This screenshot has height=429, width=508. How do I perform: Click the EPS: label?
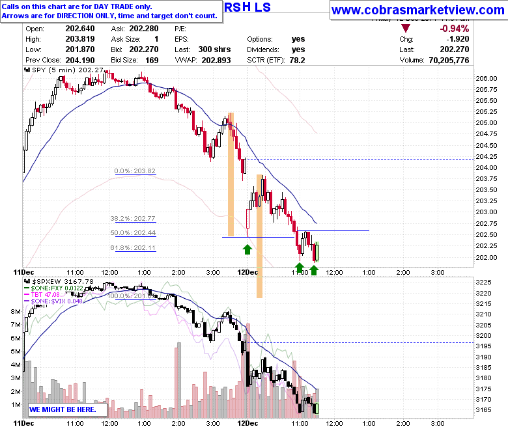click(182, 39)
